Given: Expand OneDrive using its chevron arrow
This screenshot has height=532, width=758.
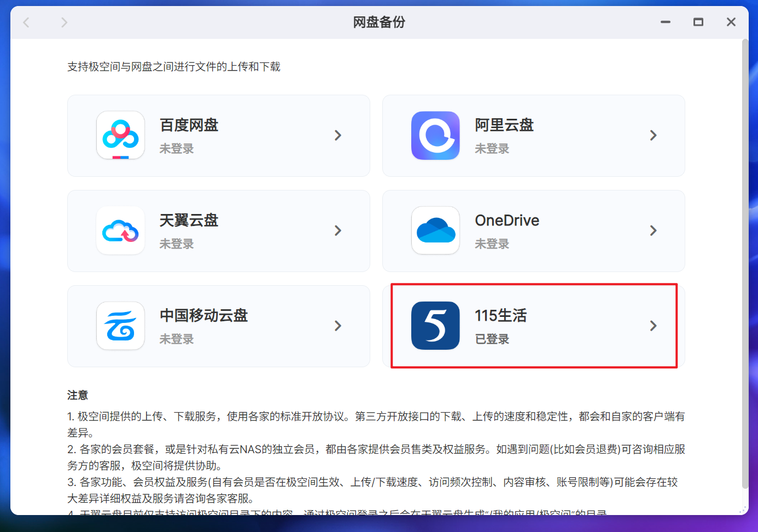Looking at the screenshot, I should pyautogui.click(x=653, y=230).
